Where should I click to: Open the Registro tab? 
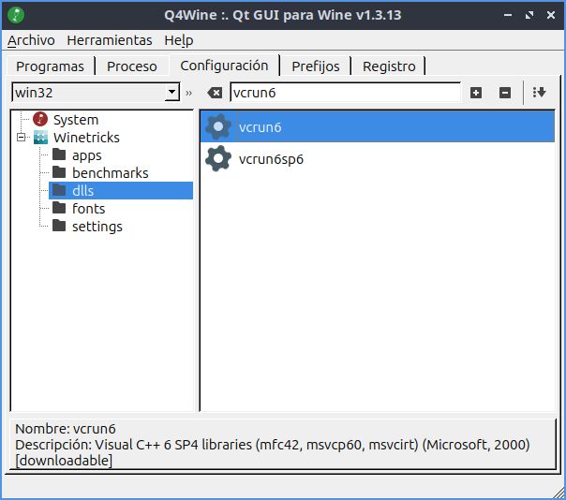click(x=389, y=66)
